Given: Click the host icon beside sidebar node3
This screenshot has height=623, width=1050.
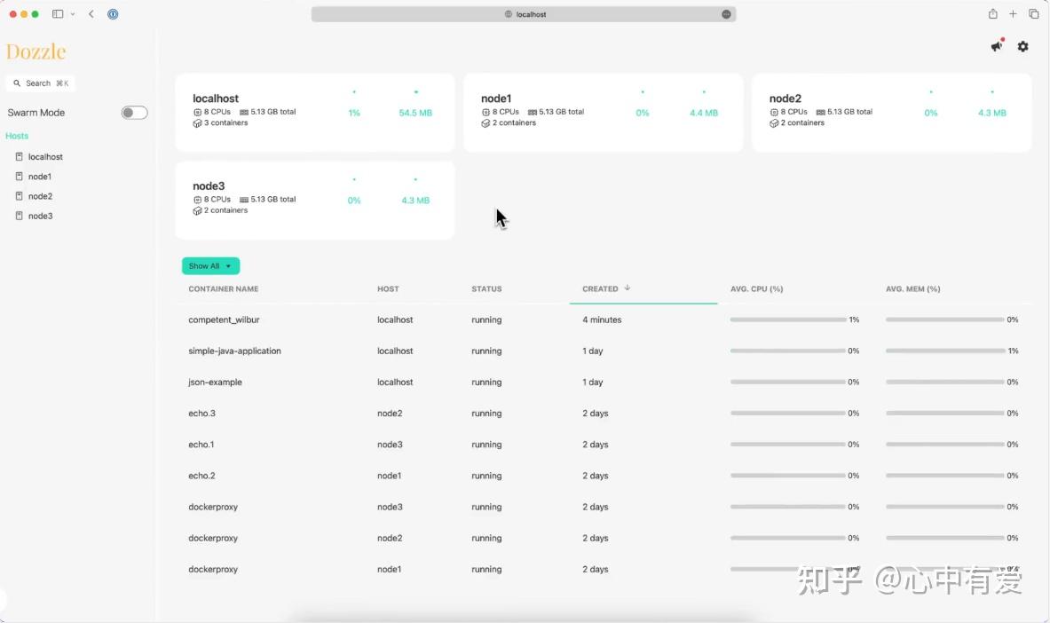Looking at the screenshot, I should click(x=19, y=216).
